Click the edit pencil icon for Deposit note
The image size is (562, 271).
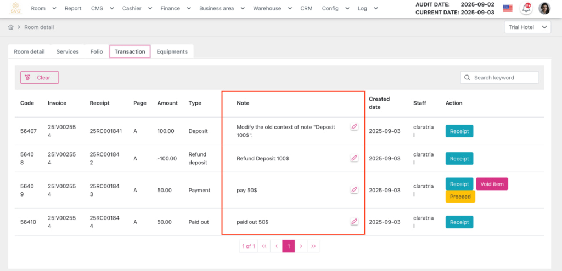coord(354,127)
